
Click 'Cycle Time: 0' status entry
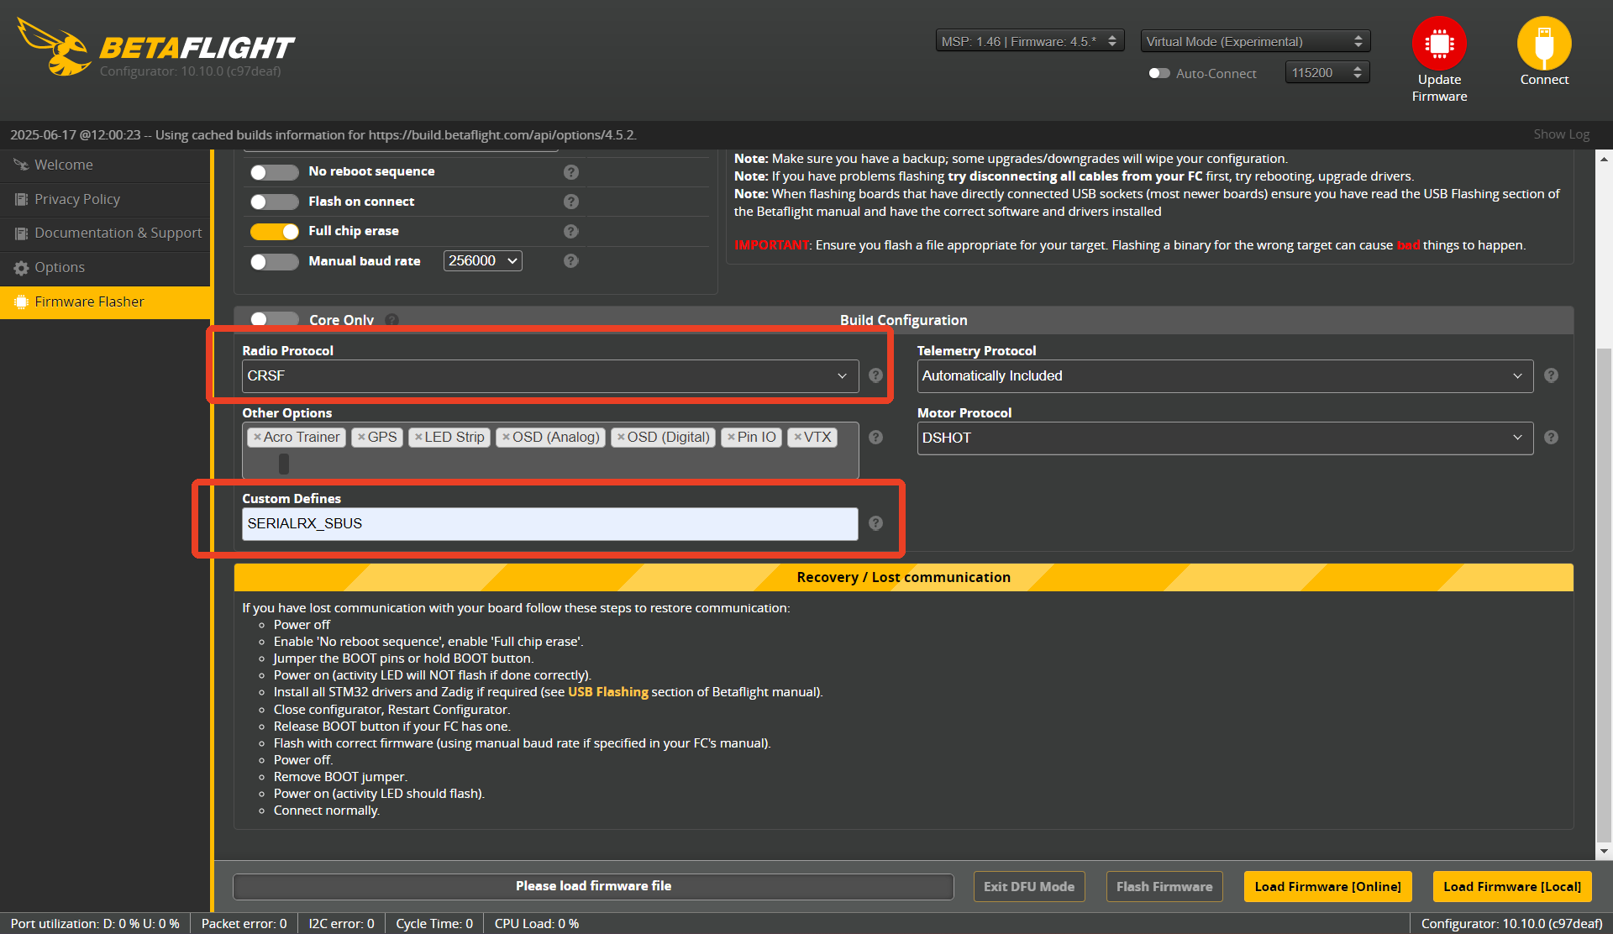(x=434, y=923)
